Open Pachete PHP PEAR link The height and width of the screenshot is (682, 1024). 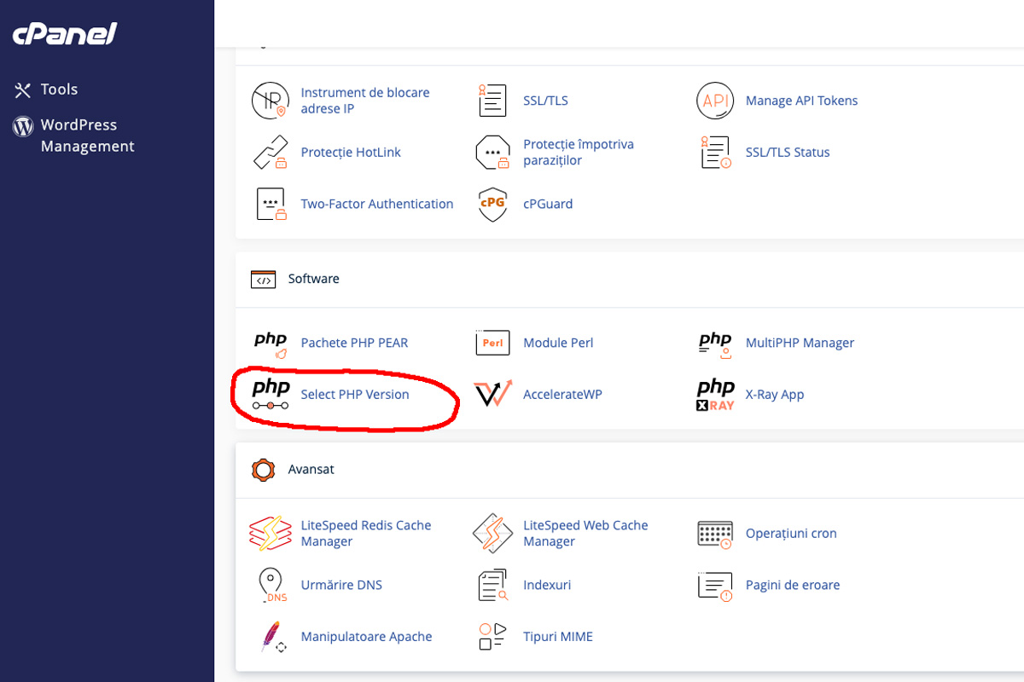tap(354, 343)
